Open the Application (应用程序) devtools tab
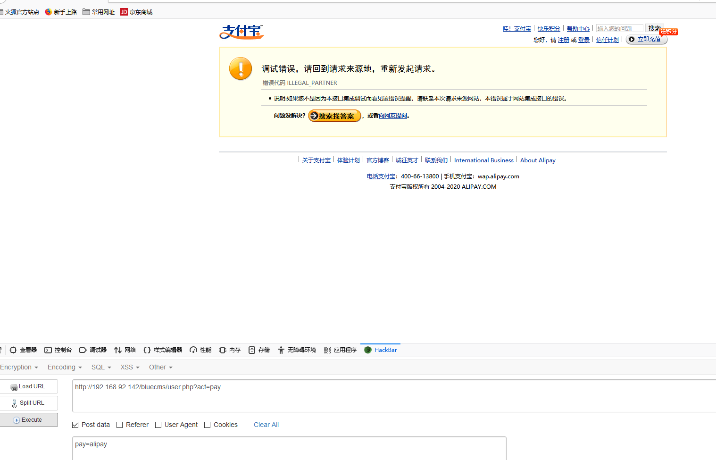This screenshot has height=460, width=716. 340,350
